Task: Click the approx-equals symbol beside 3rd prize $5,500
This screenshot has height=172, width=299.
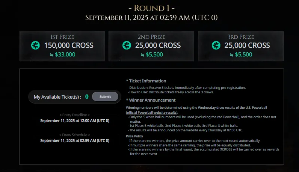Action: (x=231, y=55)
